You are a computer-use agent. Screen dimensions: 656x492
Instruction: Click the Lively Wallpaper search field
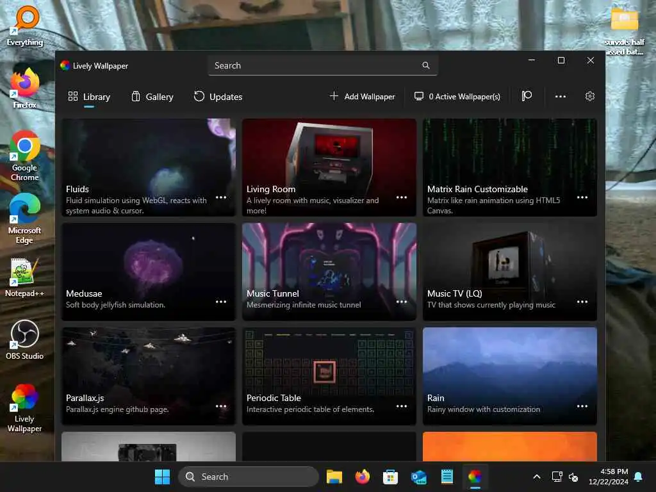click(x=323, y=66)
